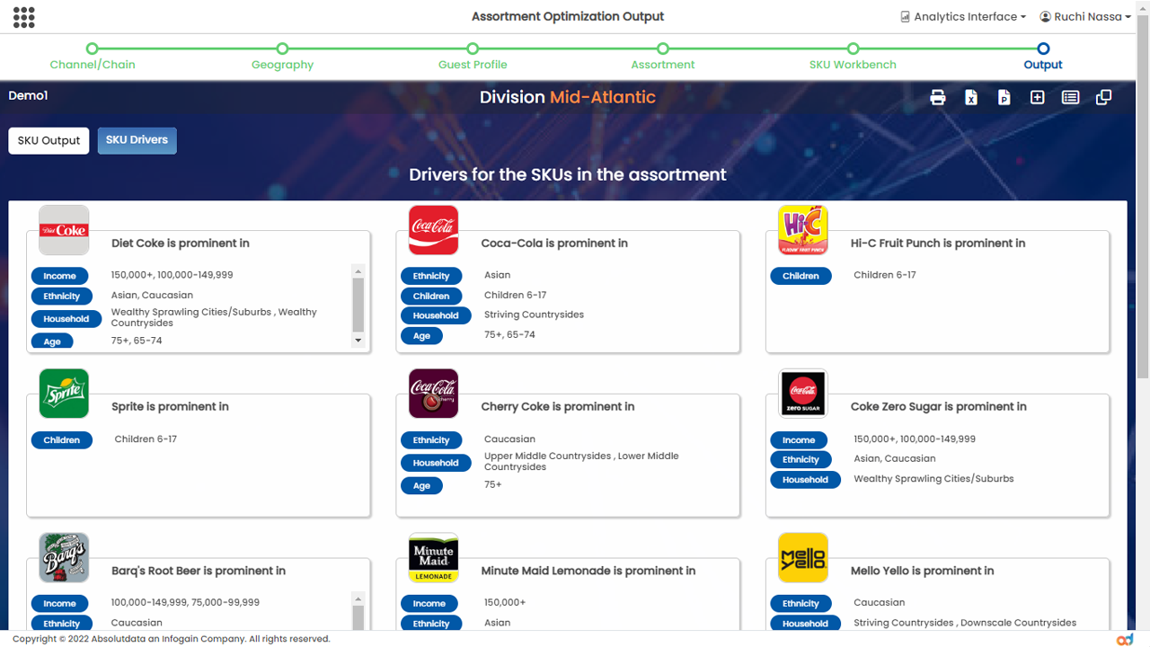Click Barq's Root Beer card scroll-up arrow
Image resolution: width=1150 pixels, height=647 pixels.
(358, 599)
